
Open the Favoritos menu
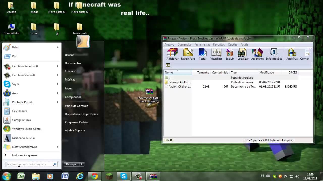coord(219,44)
